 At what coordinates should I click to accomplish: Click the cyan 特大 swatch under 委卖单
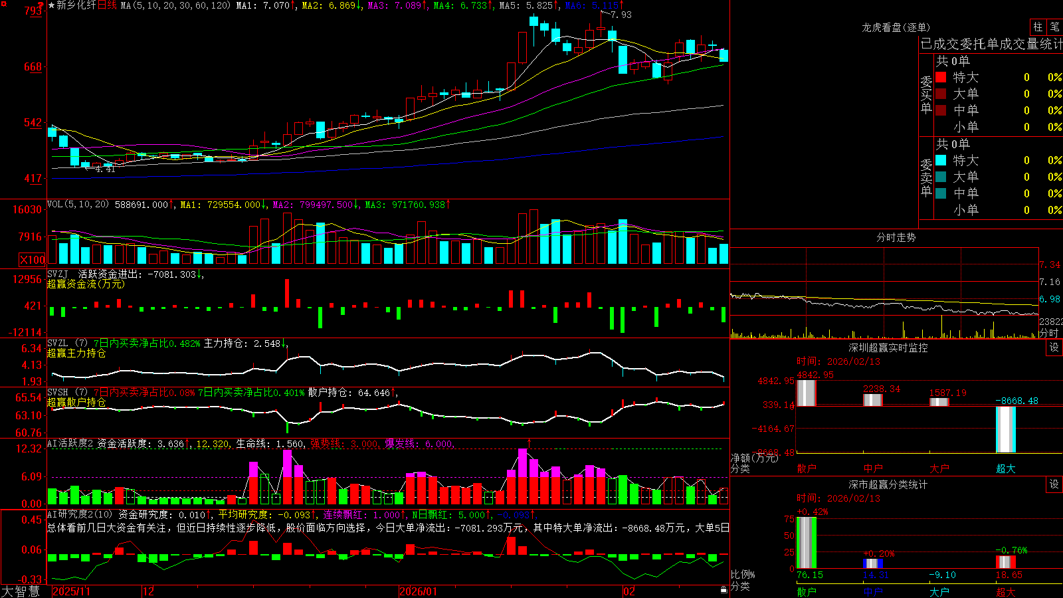pyautogui.click(x=941, y=160)
